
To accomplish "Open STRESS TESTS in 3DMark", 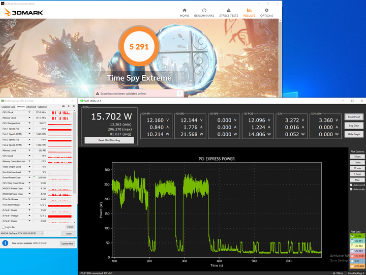I will point(229,13).
